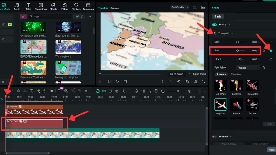
Task: Zoom in the timeline
Action: [x=189, y=91]
